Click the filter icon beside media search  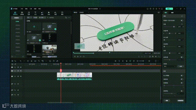pos(66,18)
